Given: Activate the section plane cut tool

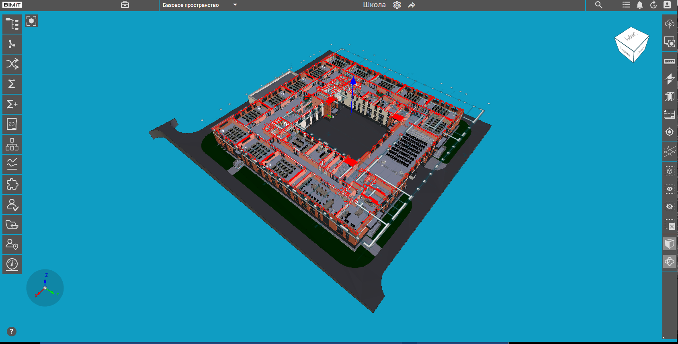Looking at the screenshot, I should click(x=670, y=79).
